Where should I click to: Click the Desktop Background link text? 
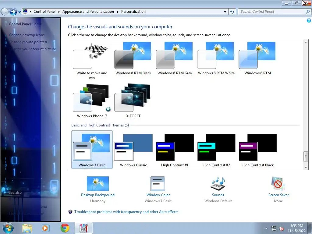tap(98, 195)
